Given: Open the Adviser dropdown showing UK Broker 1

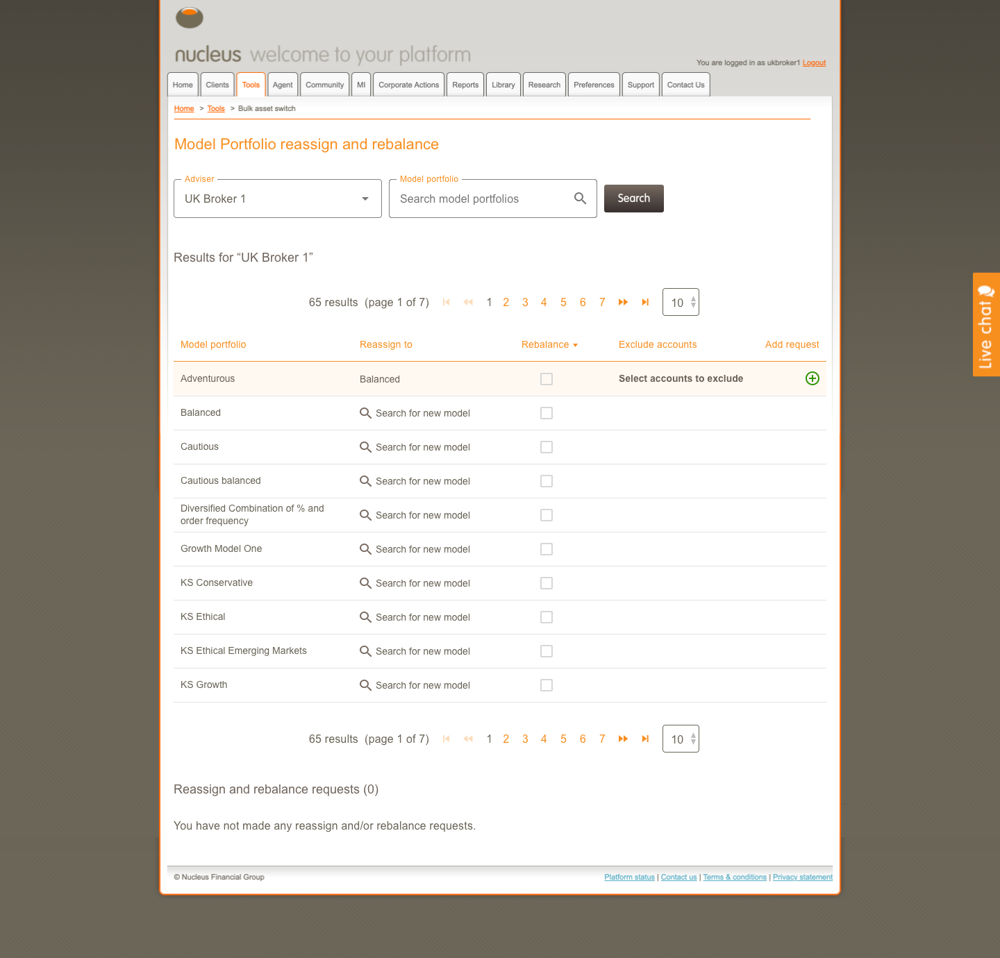Looking at the screenshot, I should coord(278,199).
